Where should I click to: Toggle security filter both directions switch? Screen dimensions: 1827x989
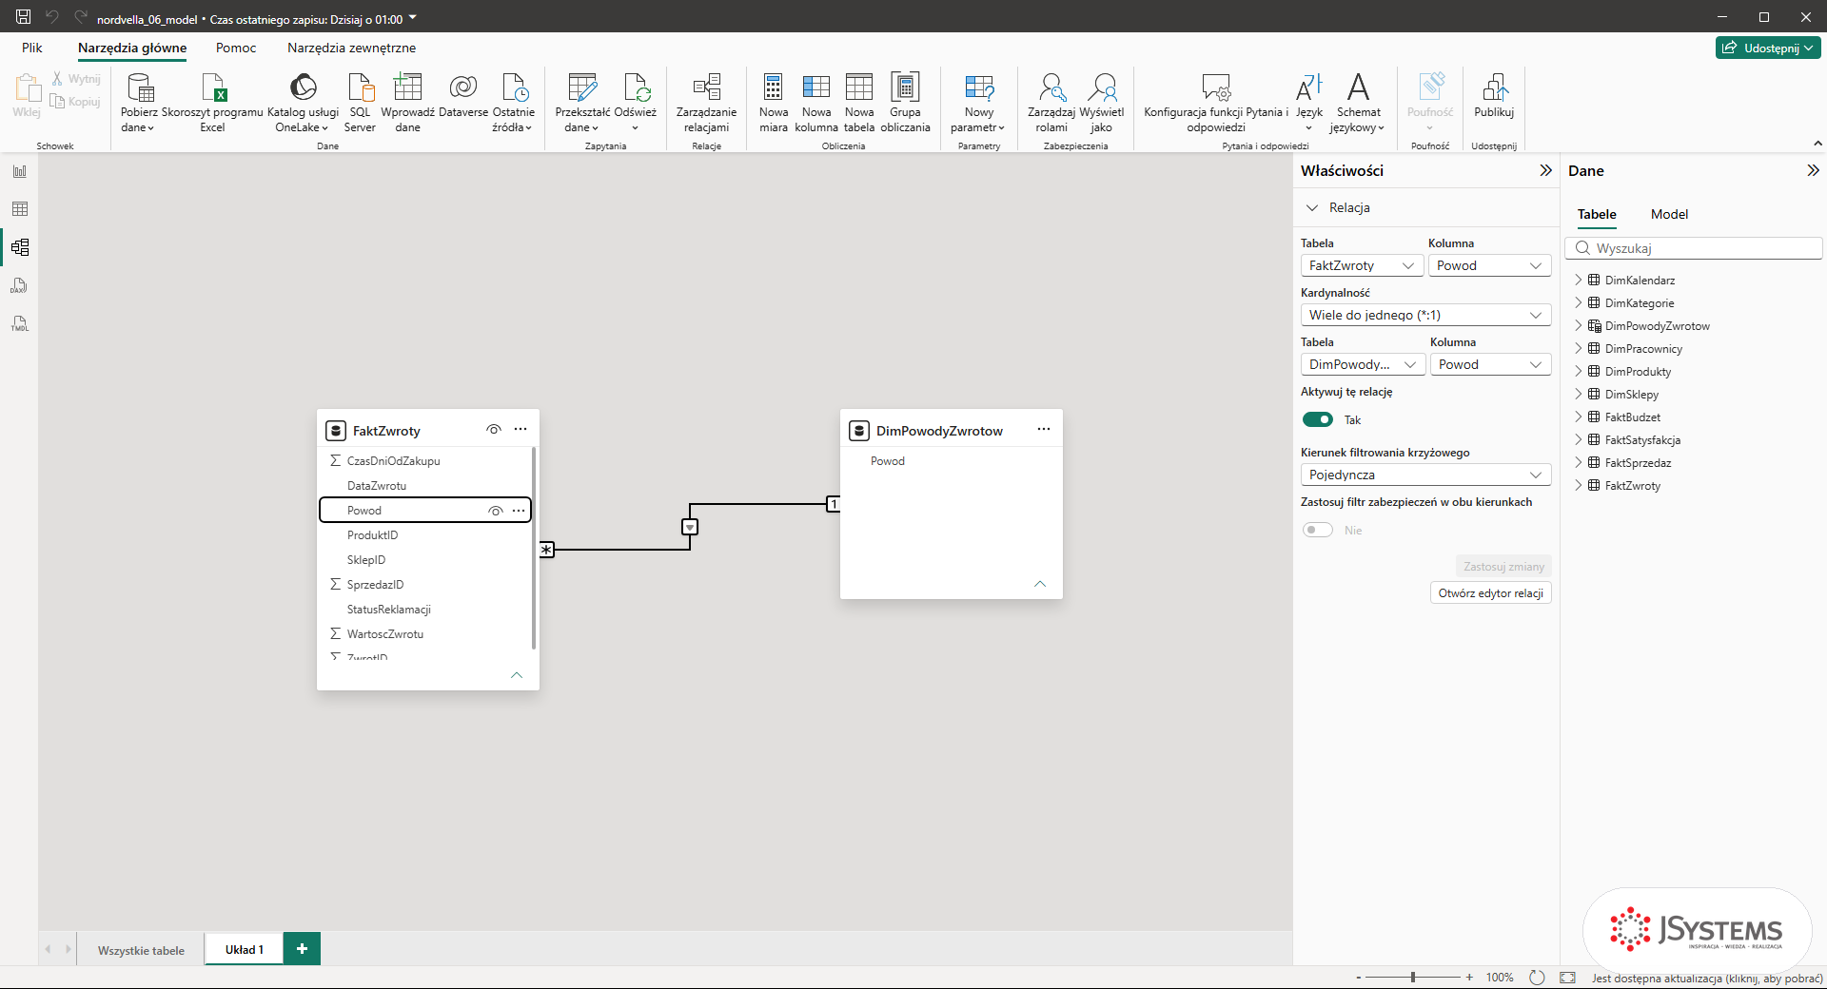(1318, 530)
